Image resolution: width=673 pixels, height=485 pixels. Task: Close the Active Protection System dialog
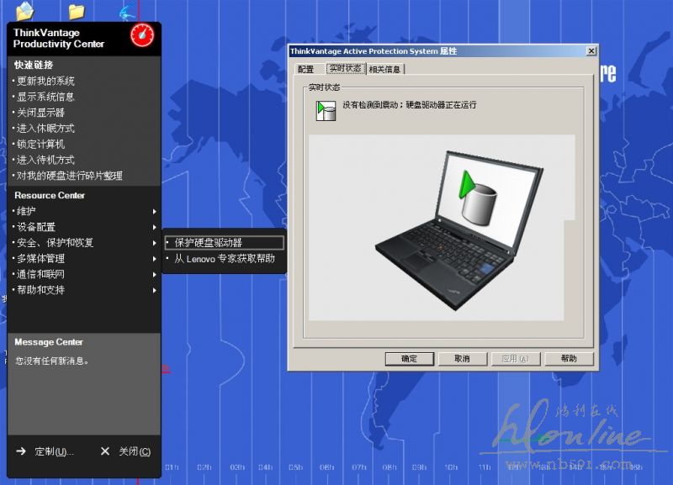point(591,51)
